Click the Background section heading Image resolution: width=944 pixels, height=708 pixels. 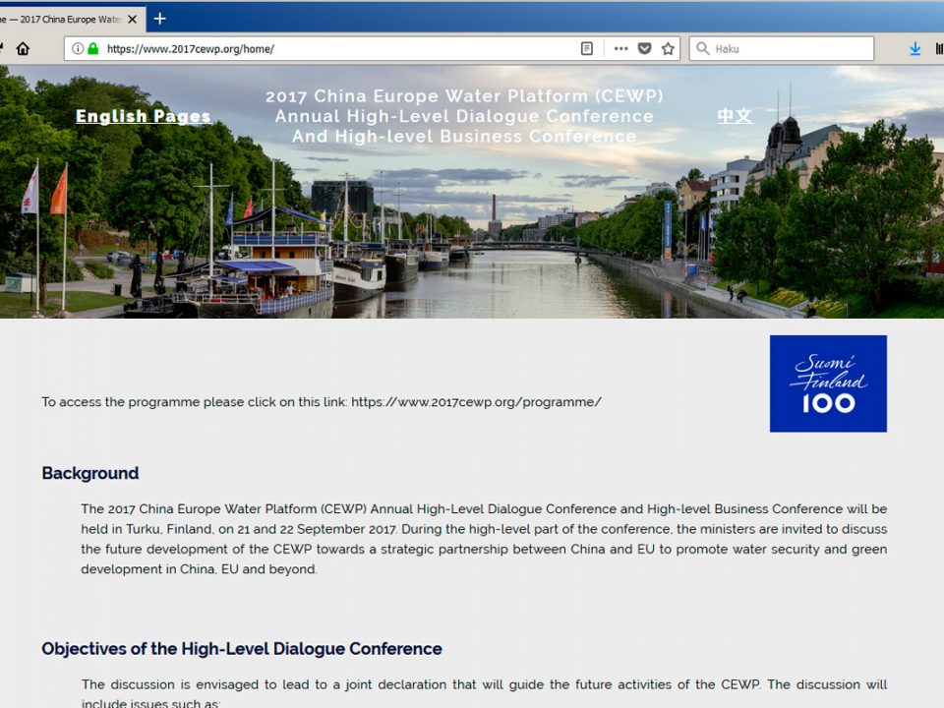point(90,473)
